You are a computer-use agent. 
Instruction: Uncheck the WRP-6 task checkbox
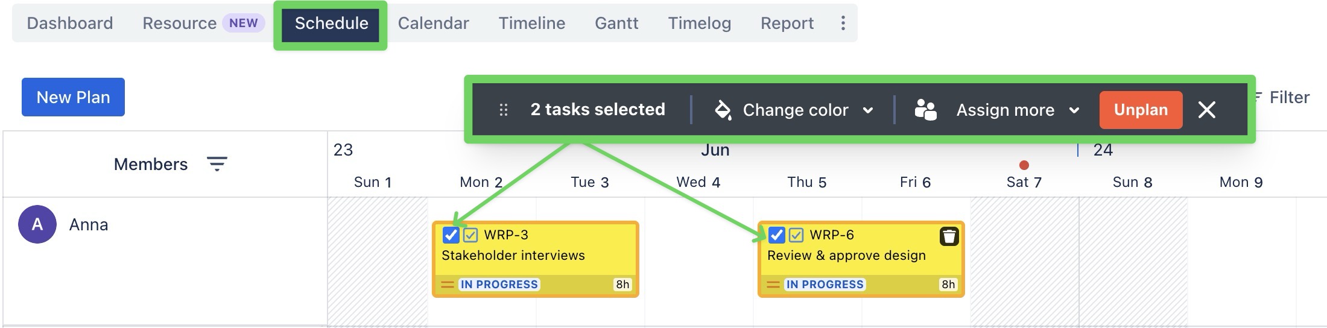776,235
